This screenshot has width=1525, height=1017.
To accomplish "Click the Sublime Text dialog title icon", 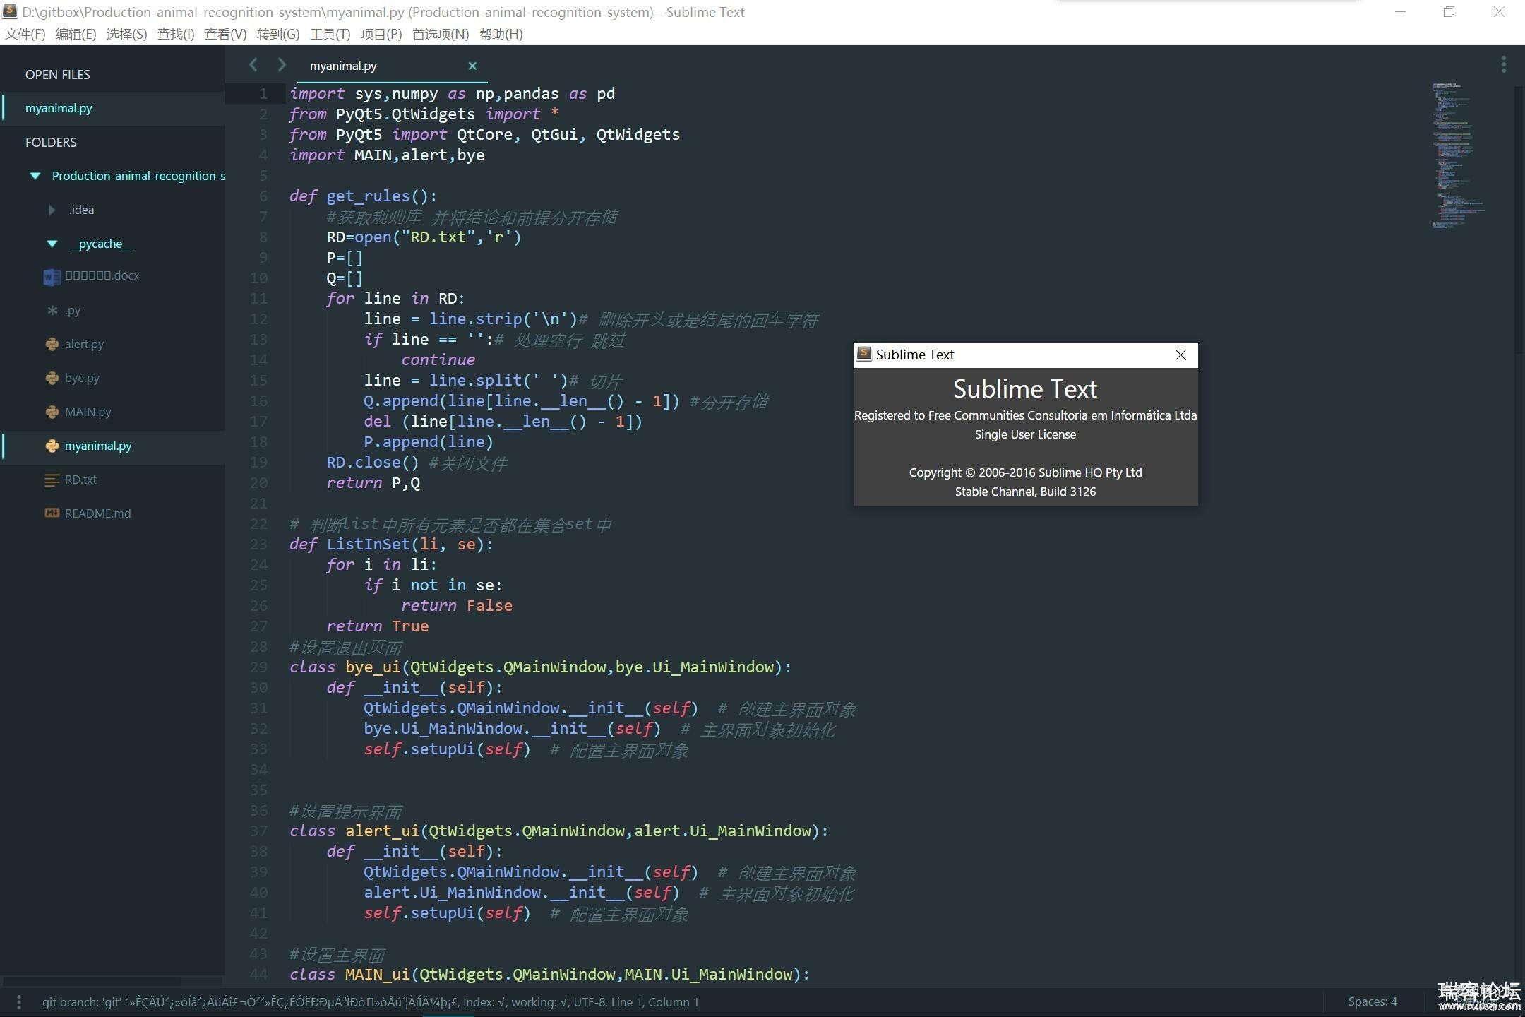I will point(863,354).
